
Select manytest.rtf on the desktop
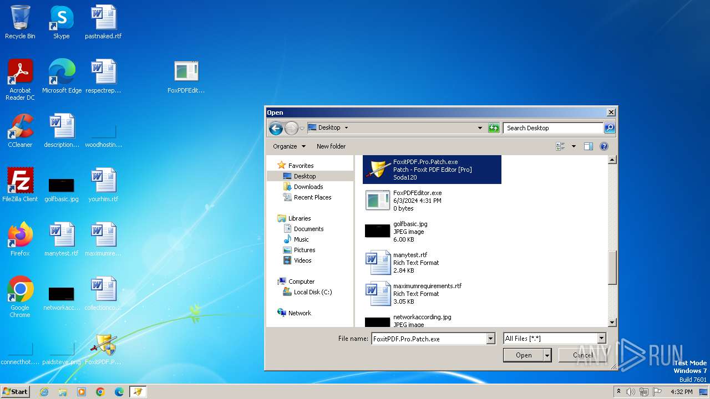pos(62,239)
